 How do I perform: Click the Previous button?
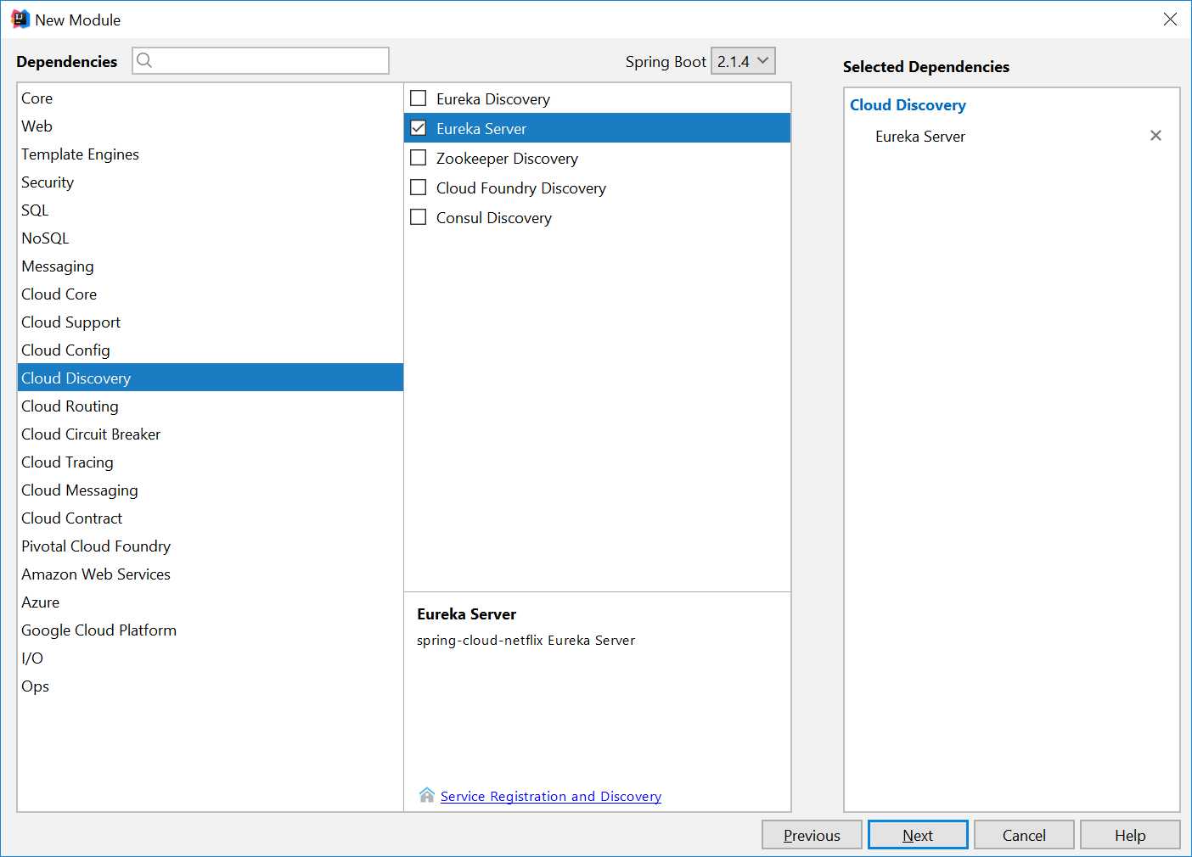pyautogui.click(x=812, y=835)
